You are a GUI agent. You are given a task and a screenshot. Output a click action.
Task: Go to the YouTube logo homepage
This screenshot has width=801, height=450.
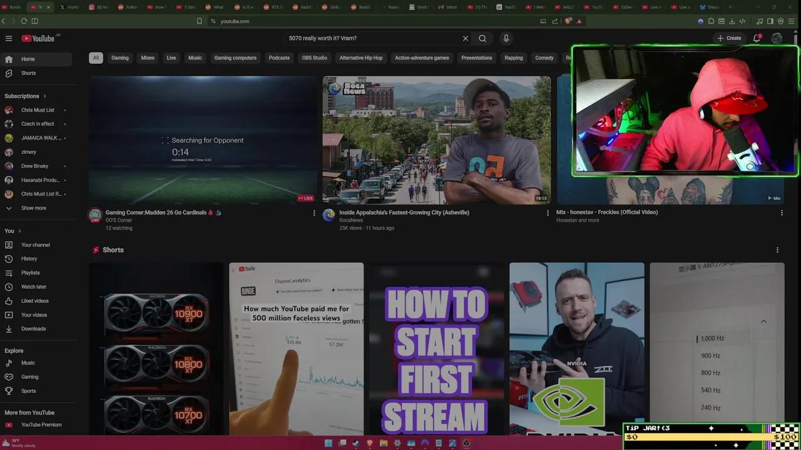click(38, 38)
